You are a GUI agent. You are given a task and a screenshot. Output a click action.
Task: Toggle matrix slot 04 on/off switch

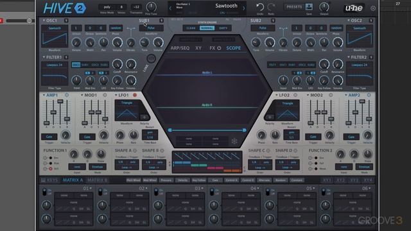tap(212, 192)
